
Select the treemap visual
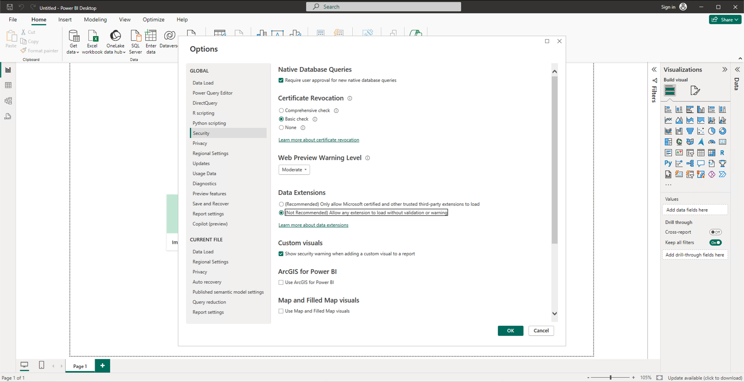[x=668, y=142]
